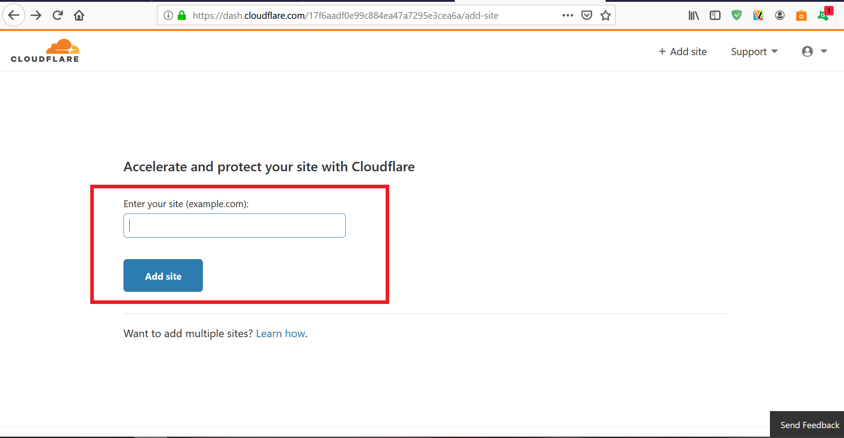Click the Cloudflare logo
This screenshot has height=438, width=844.
(45, 51)
